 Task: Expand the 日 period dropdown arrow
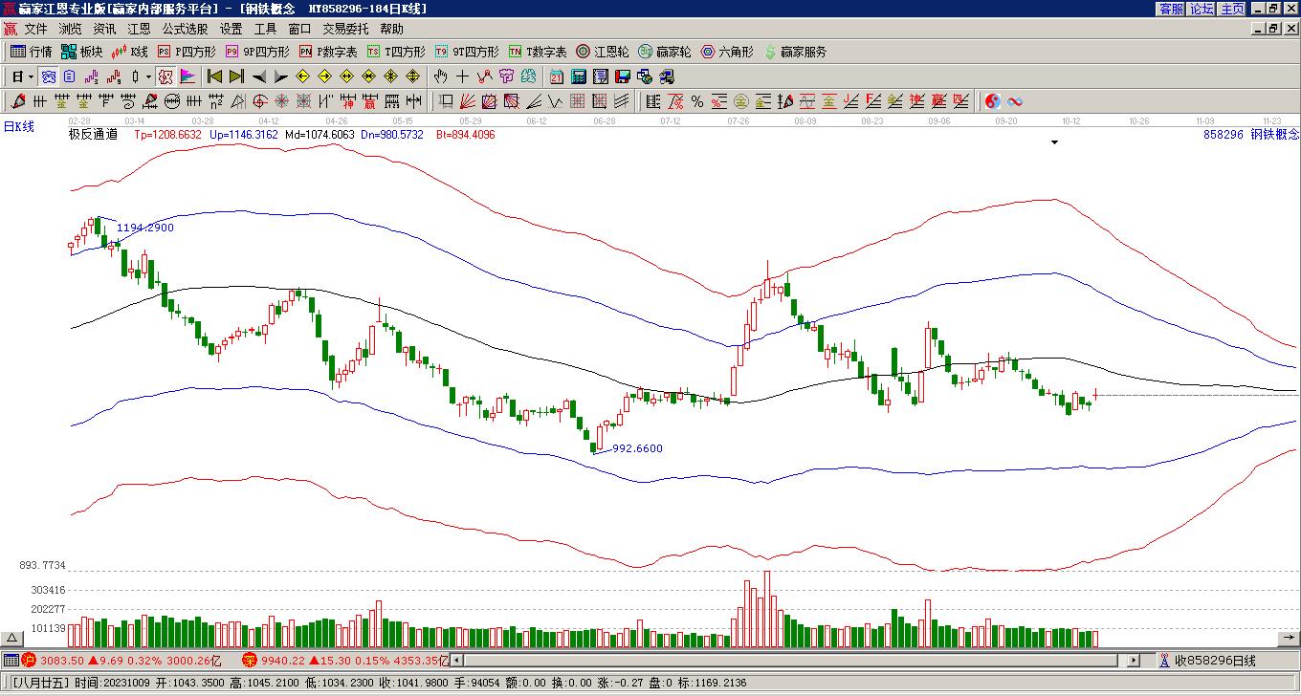[32, 76]
